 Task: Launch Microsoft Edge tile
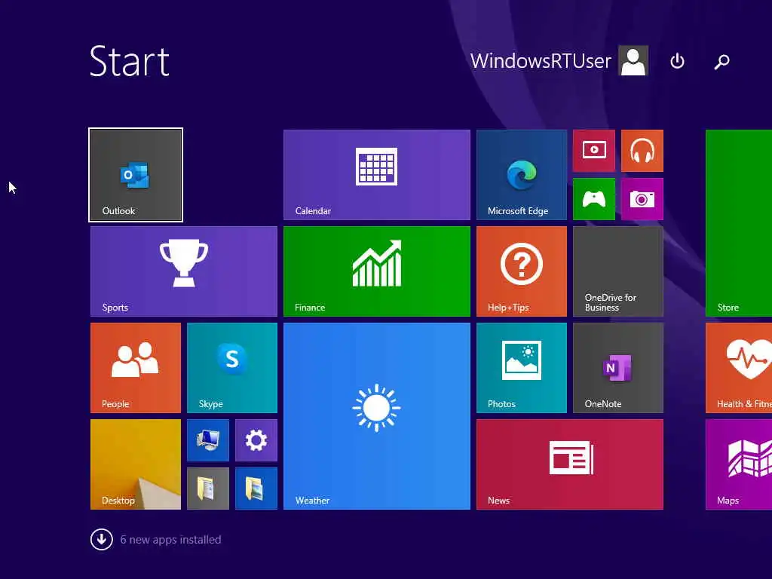pyautogui.click(x=522, y=175)
